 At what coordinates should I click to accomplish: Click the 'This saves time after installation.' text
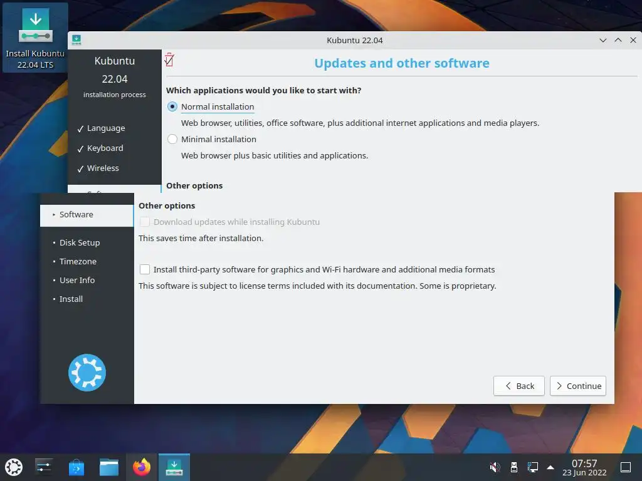(x=201, y=238)
